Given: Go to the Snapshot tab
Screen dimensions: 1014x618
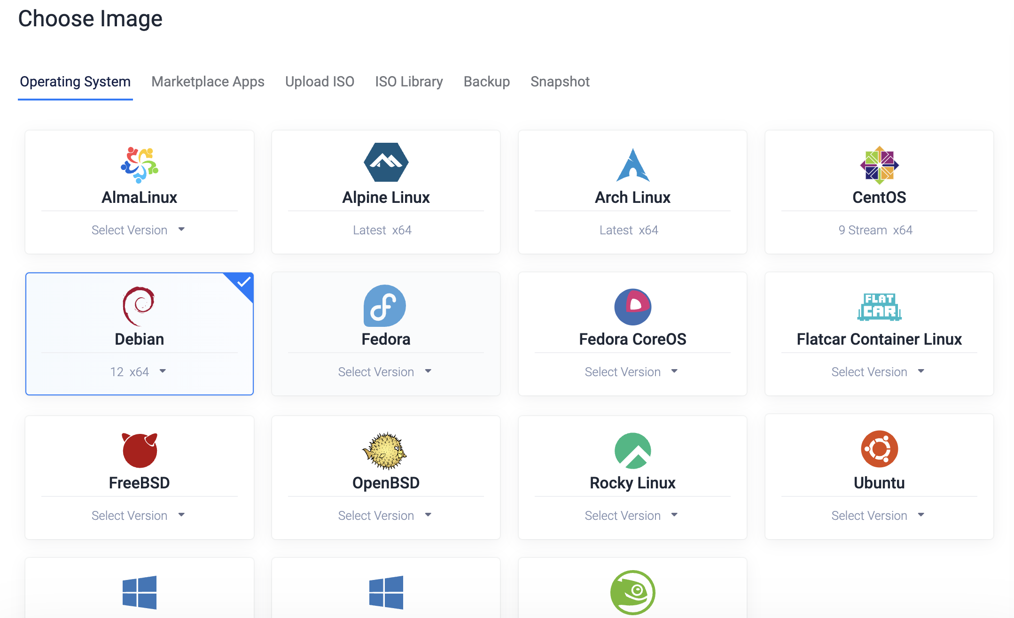Looking at the screenshot, I should click(560, 82).
